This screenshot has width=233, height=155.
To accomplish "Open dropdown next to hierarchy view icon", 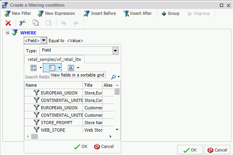I will pos(78,68).
